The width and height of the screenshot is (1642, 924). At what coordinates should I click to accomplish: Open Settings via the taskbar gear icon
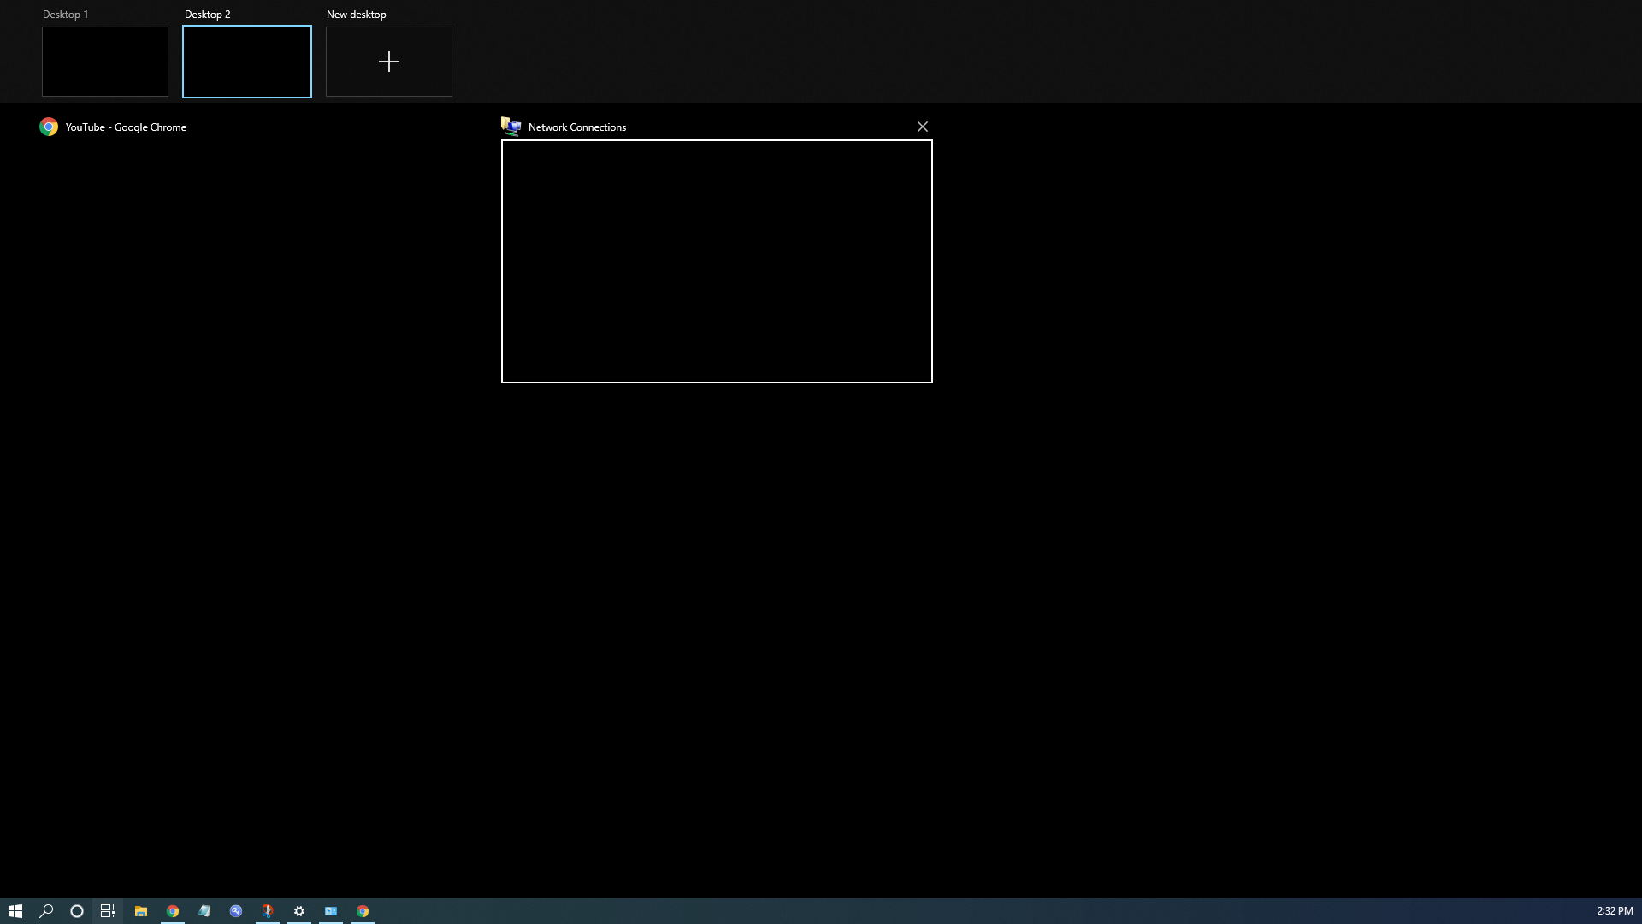pos(299,911)
